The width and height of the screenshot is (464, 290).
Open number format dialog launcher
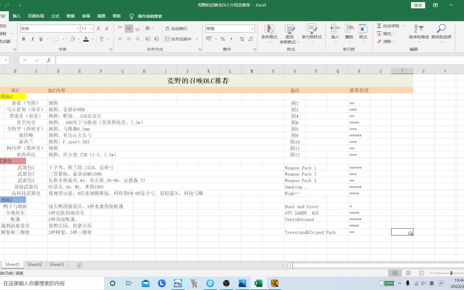click(255, 49)
